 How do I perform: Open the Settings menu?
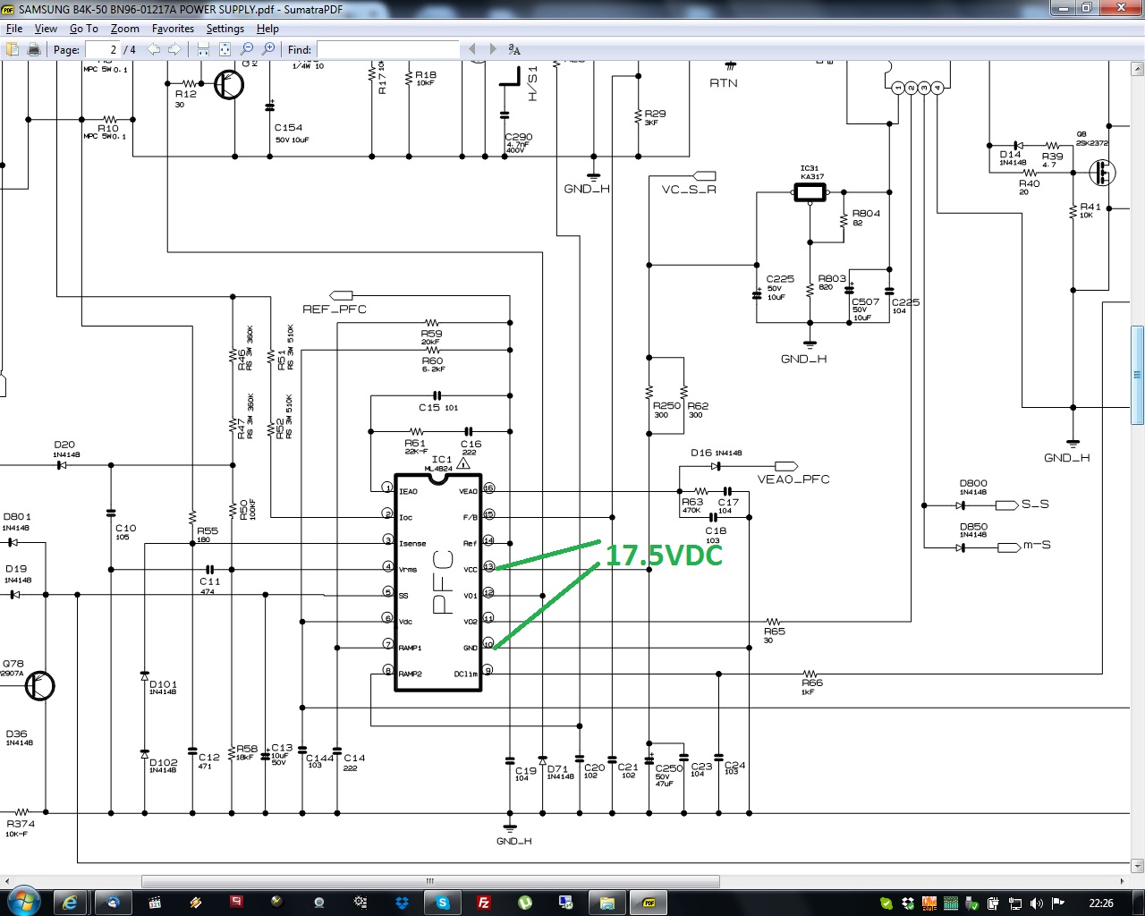tap(225, 29)
